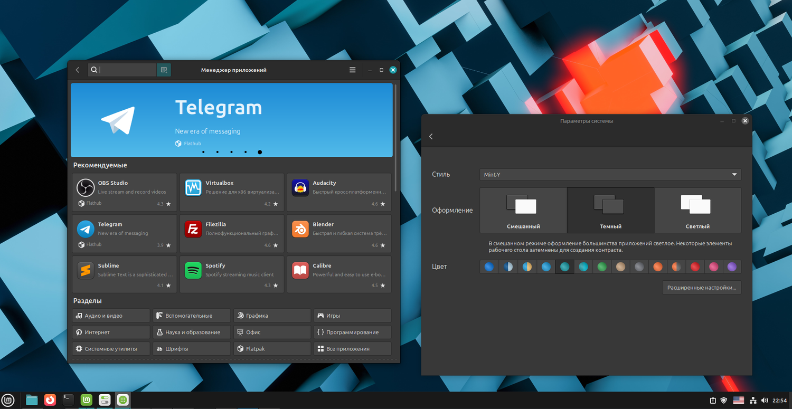Launch the terminal from the panel
Viewport: 792px width, 409px height.
(x=68, y=400)
